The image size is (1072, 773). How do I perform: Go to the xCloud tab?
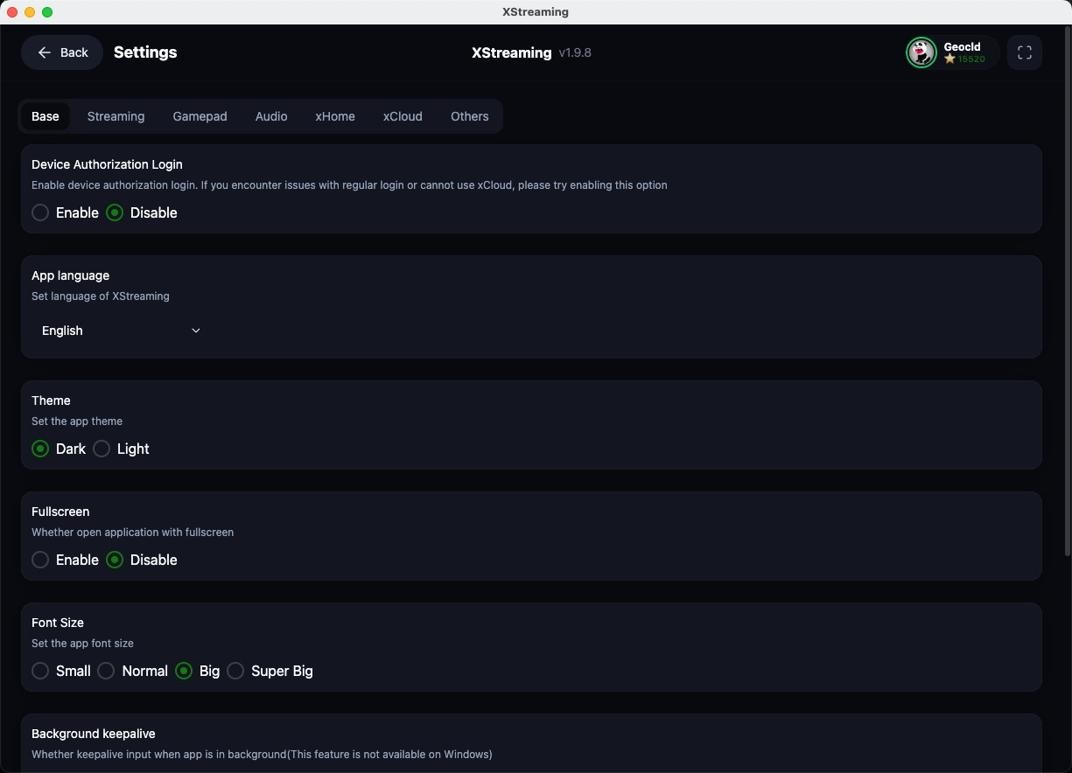(403, 116)
